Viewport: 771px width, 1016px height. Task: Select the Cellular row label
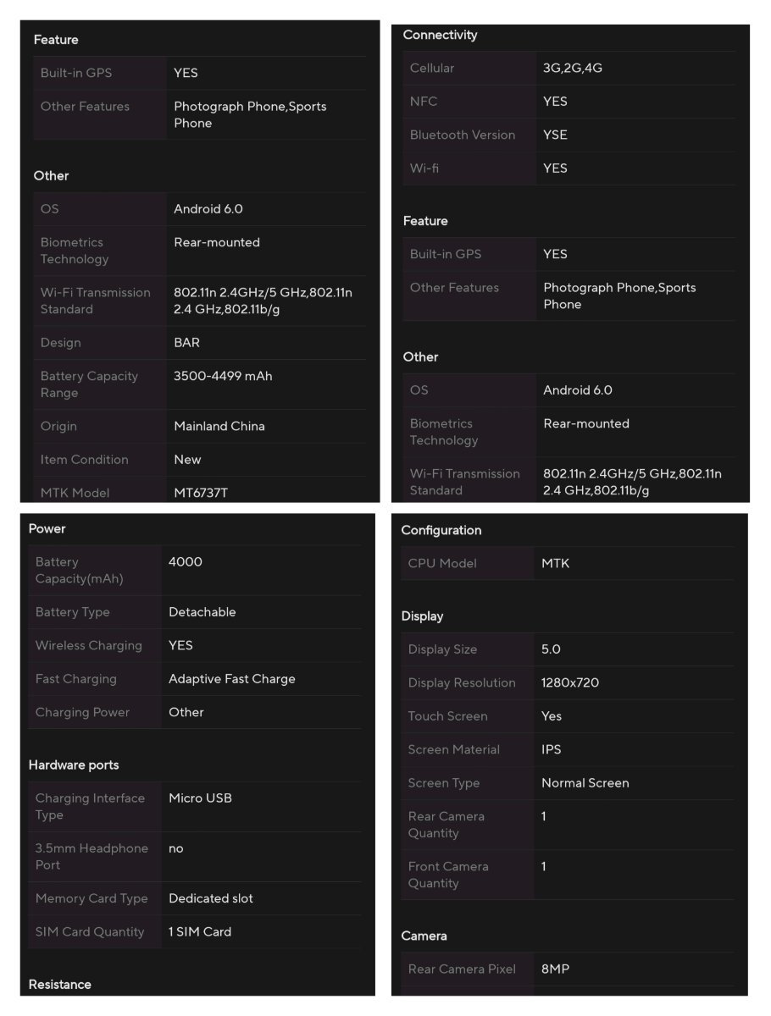click(432, 68)
